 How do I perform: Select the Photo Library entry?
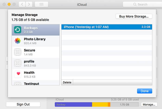(x=36, y=41)
